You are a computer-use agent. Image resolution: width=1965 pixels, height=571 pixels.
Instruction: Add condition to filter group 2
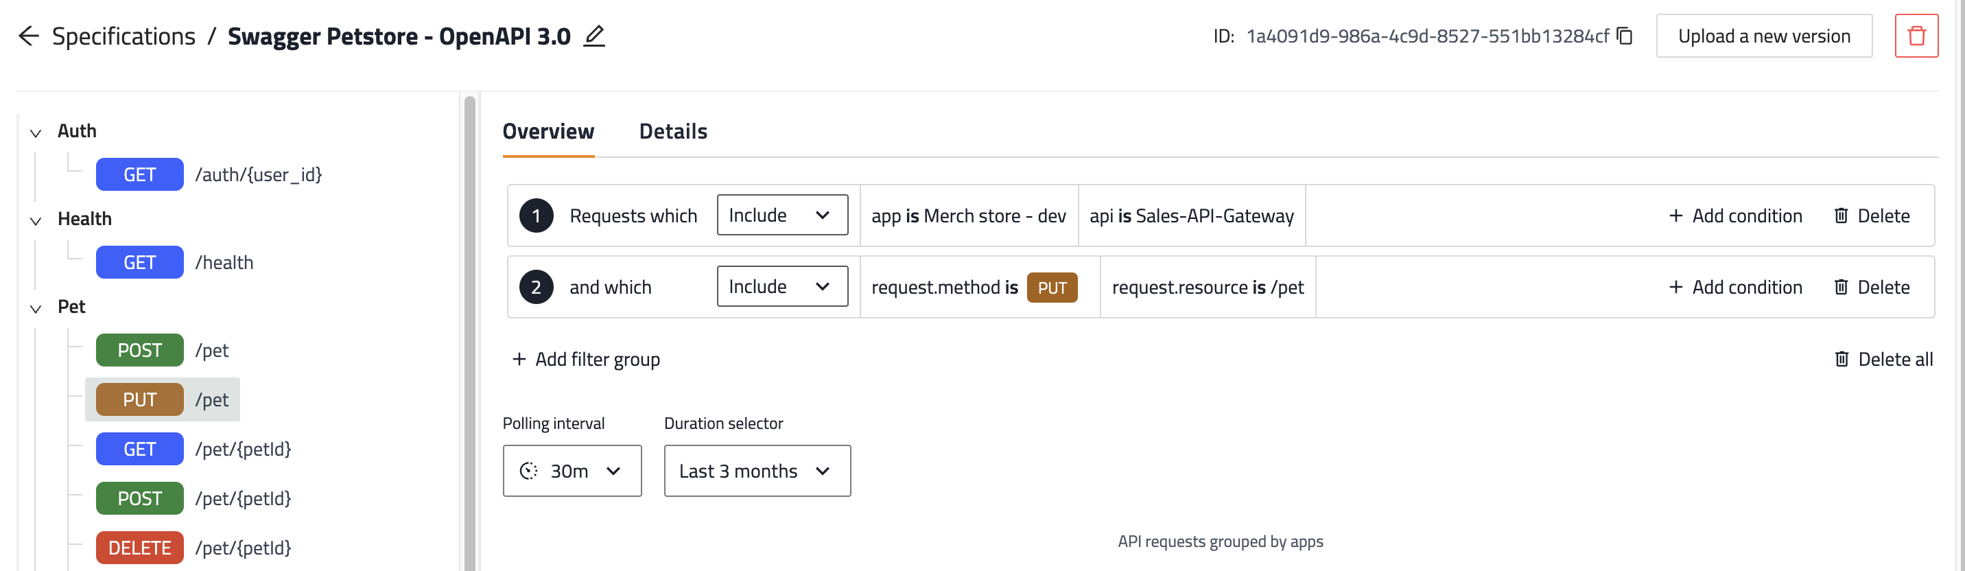click(x=1735, y=287)
